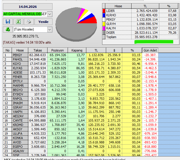Sort main table by Takas column
The width and height of the screenshot is (180, 160).
coord(38,50)
